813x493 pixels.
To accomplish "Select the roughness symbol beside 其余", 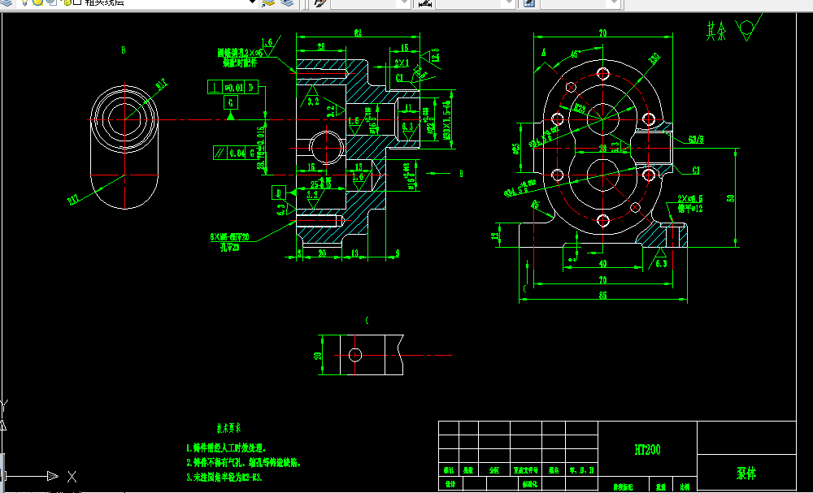I will tap(749, 27).
